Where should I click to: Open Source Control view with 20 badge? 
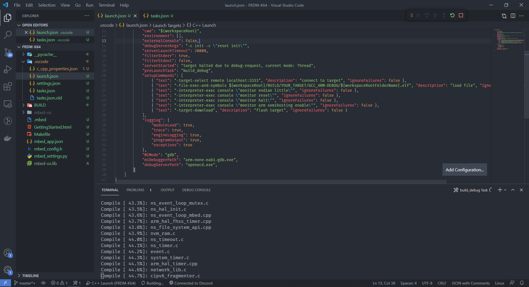pyautogui.click(x=8, y=52)
